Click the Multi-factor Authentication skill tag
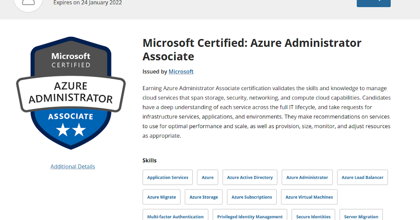This screenshot has height=220, width=420. point(175,216)
